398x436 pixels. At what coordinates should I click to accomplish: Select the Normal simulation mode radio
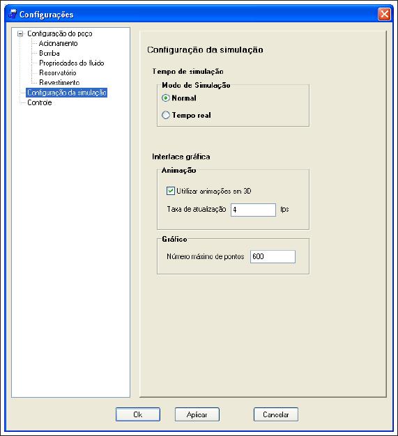[166, 98]
